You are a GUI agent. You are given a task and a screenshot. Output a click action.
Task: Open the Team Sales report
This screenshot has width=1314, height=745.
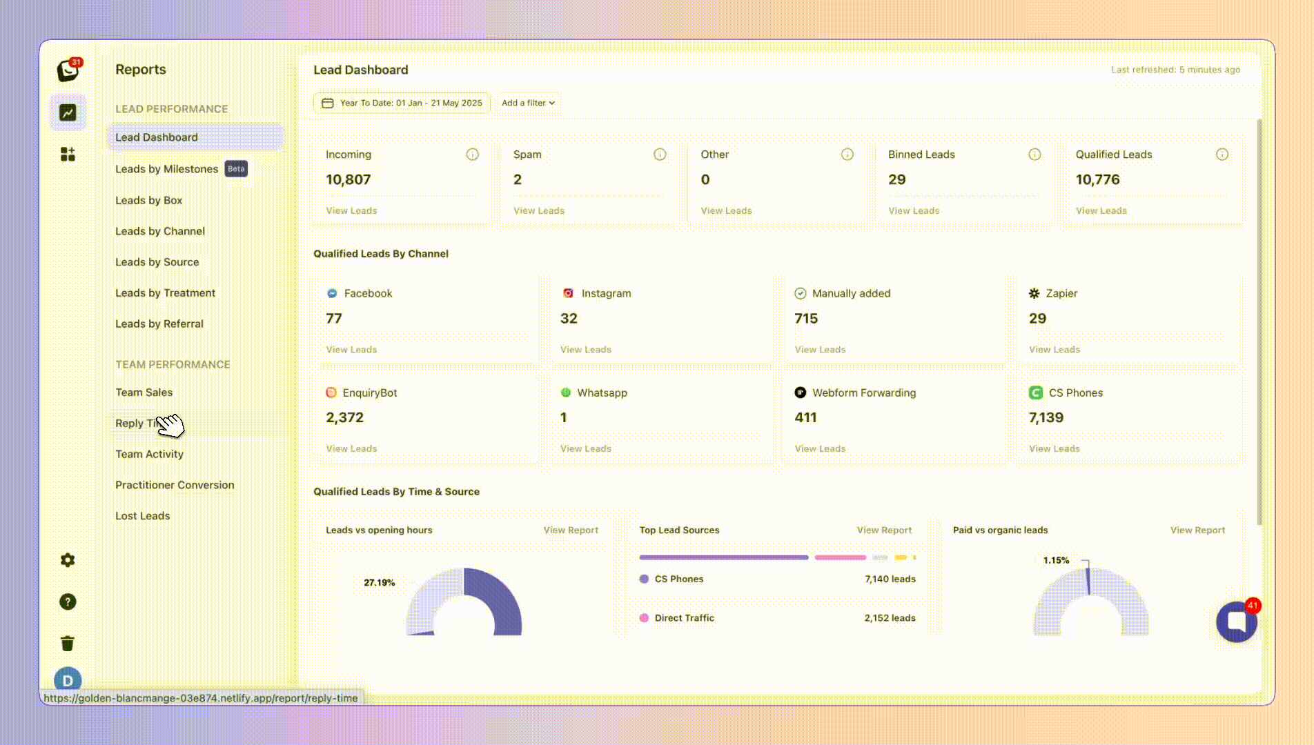144,393
